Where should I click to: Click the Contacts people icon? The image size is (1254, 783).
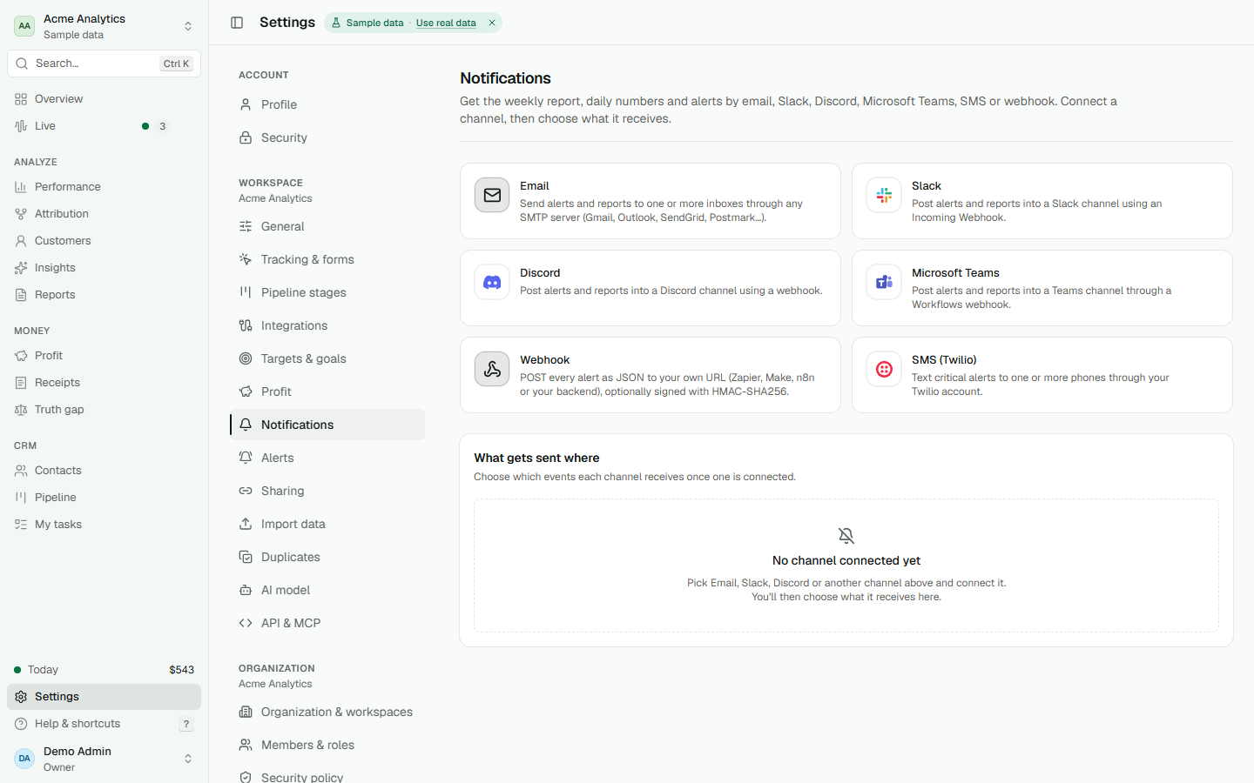coord(21,471)
